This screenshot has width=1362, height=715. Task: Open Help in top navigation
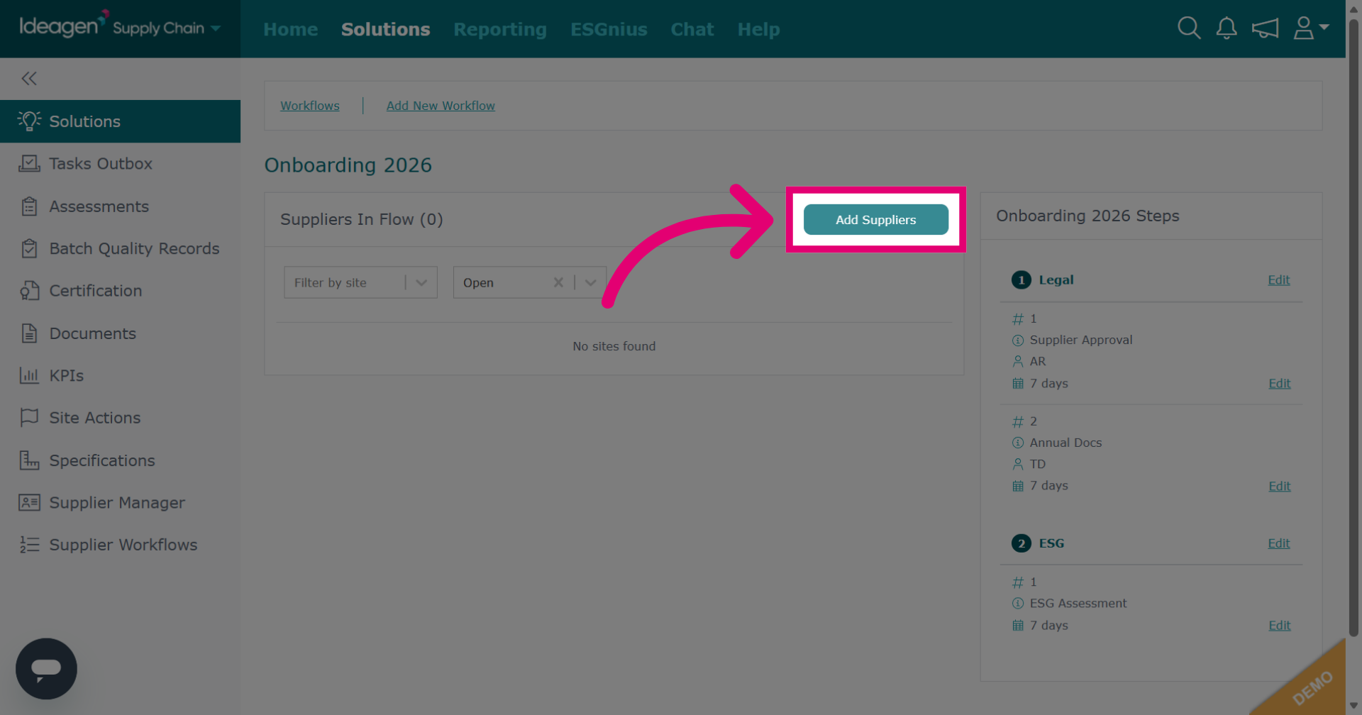click(758, 29)
